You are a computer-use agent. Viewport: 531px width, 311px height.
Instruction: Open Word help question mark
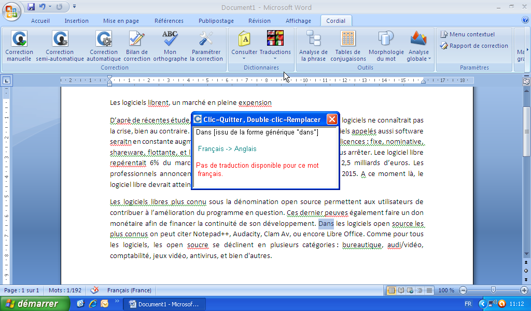(x=525, y=20)
